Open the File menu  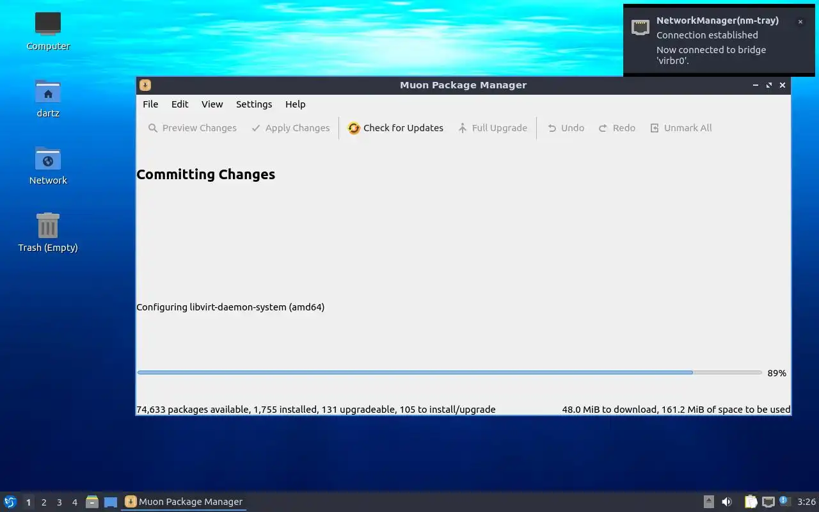point(150,104)
